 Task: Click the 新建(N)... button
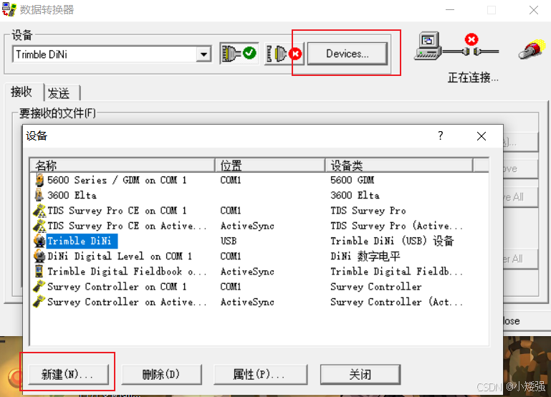point(68,374)
